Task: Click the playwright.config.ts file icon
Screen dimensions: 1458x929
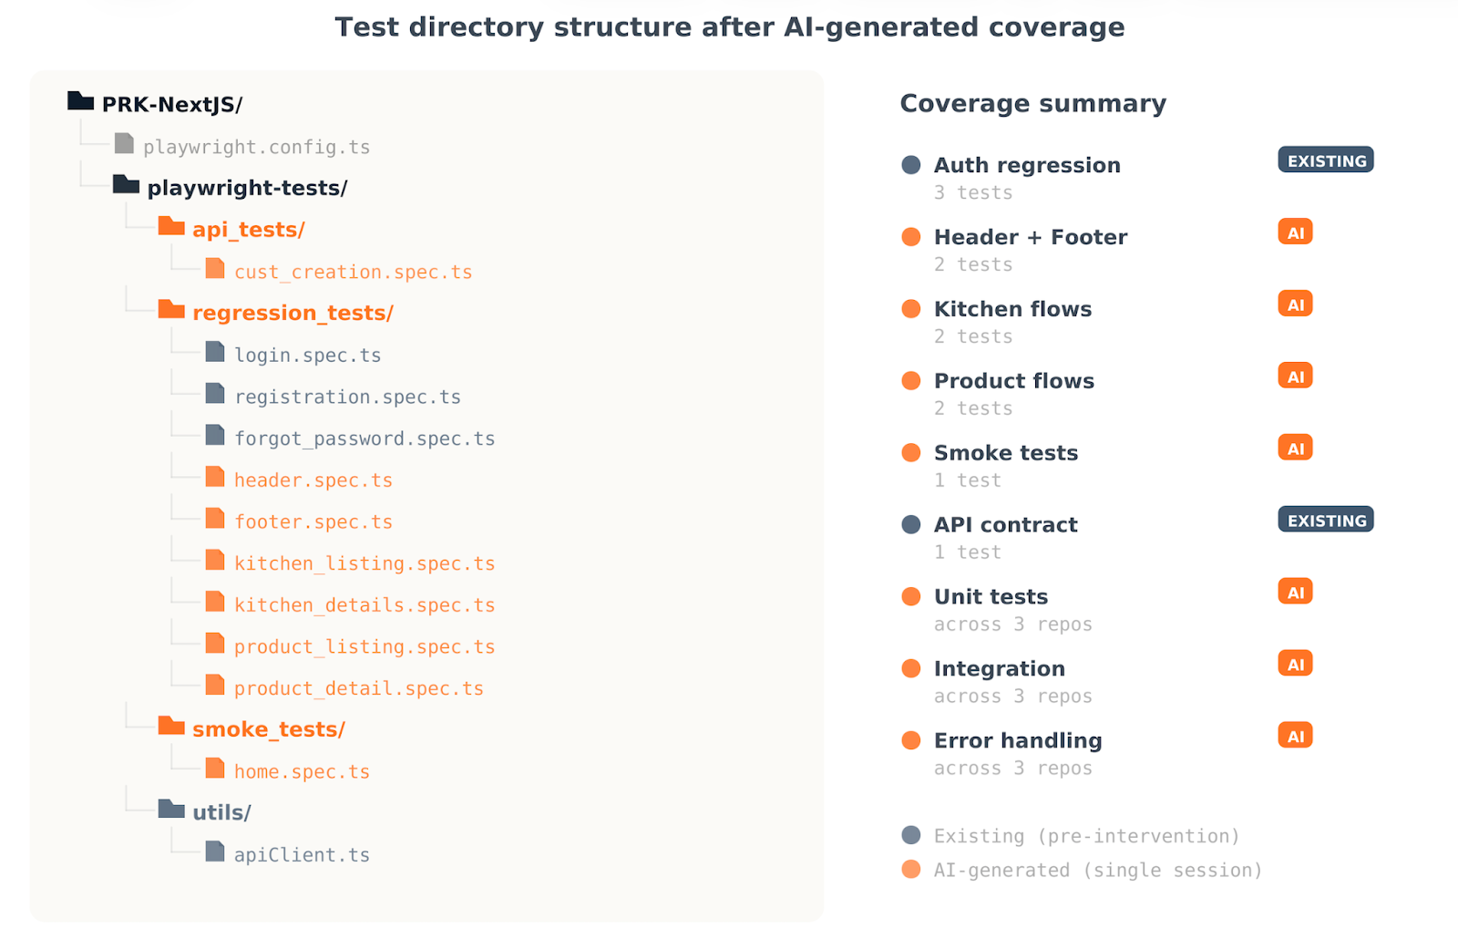Action: tap(124, 143)
